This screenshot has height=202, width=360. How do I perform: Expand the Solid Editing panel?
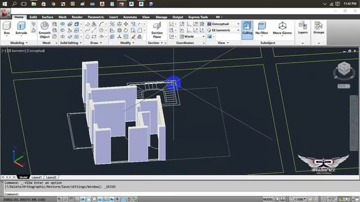click(71, 43)
